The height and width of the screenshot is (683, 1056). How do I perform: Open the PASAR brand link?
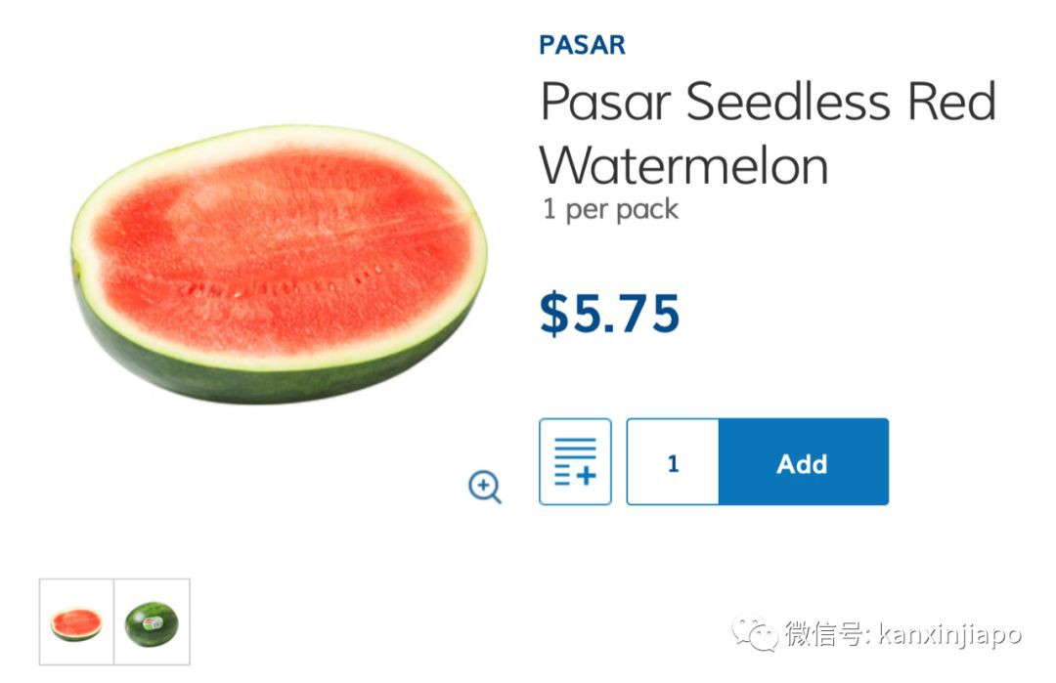coord(582,45)
